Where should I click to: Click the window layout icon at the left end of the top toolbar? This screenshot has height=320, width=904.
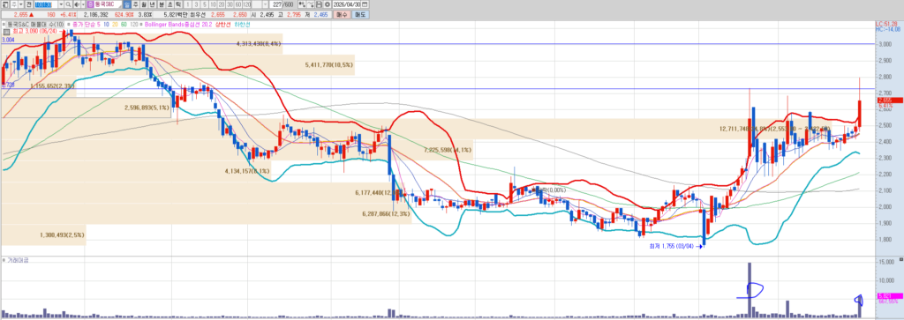pyautogui.click(x=5, y=4)
